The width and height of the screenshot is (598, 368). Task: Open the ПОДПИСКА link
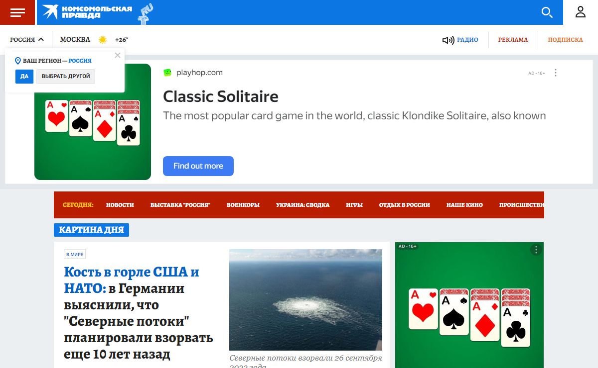[x=565, y=40]
